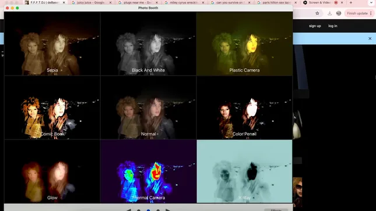
Task: Pick the Normal effect tile
Action: click(x=148, y=108)
